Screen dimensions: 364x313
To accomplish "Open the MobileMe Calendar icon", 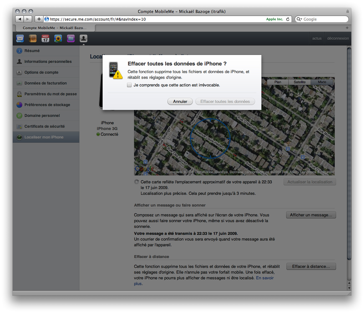I will pos(45,38).
